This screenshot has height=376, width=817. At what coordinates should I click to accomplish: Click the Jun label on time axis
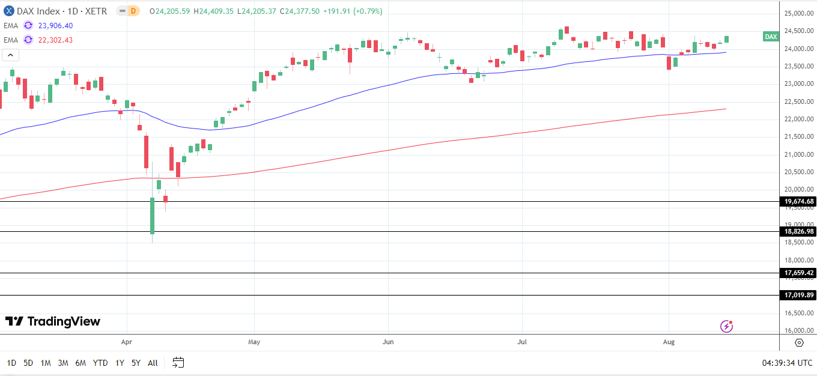click(x=388, y=342)
